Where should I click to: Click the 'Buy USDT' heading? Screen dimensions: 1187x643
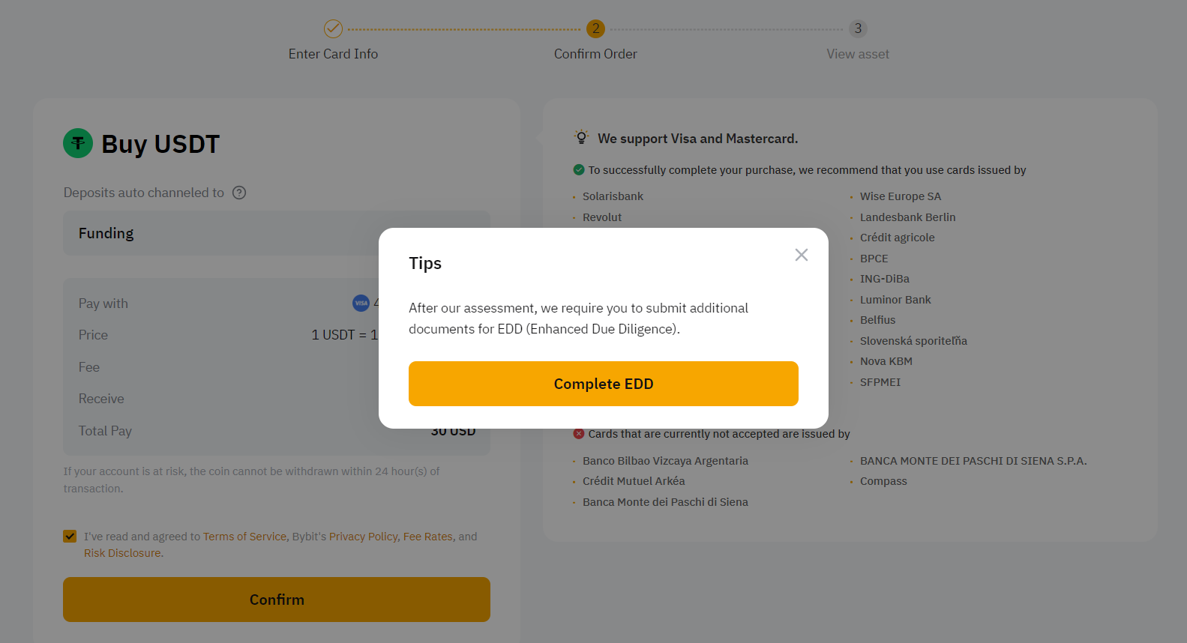click(x=160, y=144)
